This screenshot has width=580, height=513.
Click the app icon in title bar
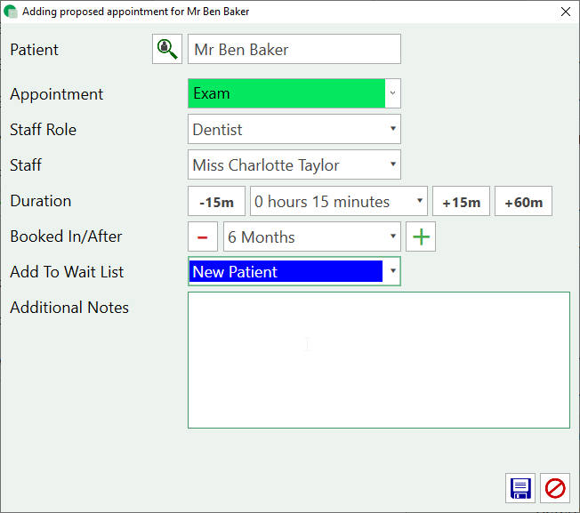[11, 12]
